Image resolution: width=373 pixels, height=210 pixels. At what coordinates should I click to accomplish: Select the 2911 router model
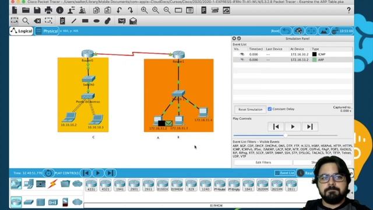pos(148,185)
